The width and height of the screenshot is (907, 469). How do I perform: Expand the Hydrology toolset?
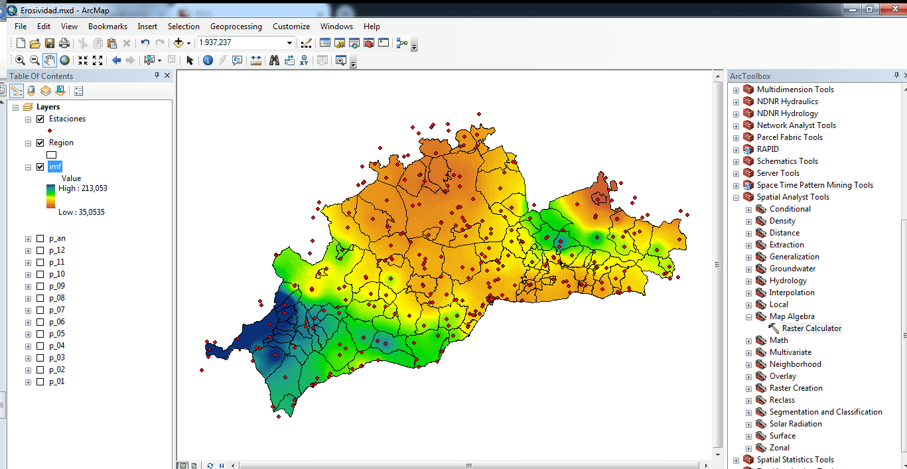(x=748, y=281)
